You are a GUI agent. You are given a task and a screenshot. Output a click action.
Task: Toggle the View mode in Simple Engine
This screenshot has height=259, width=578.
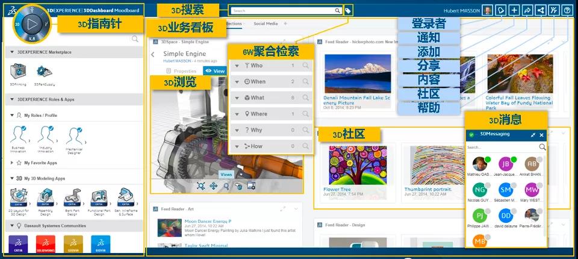click(214, 70)
